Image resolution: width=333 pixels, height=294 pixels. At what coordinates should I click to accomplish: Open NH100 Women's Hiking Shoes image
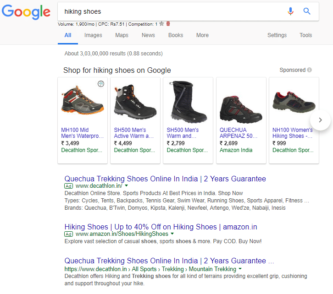[x=294, y=102]
